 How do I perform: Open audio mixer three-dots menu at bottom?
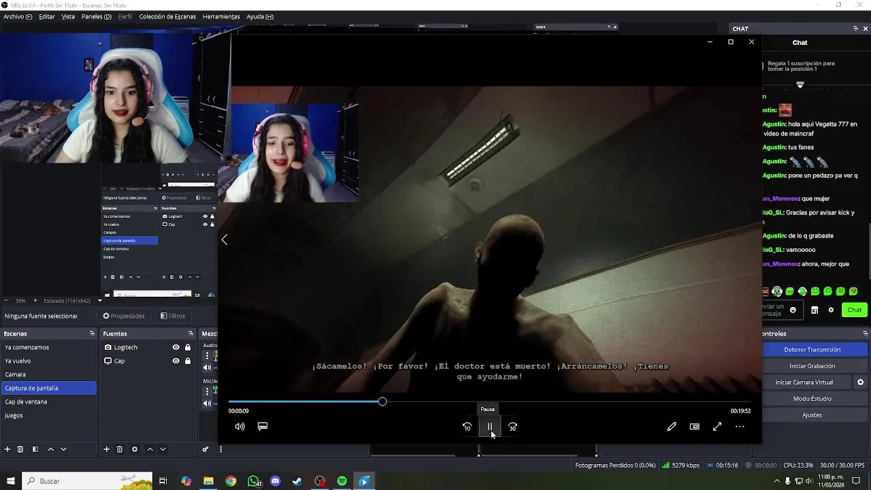220,449
